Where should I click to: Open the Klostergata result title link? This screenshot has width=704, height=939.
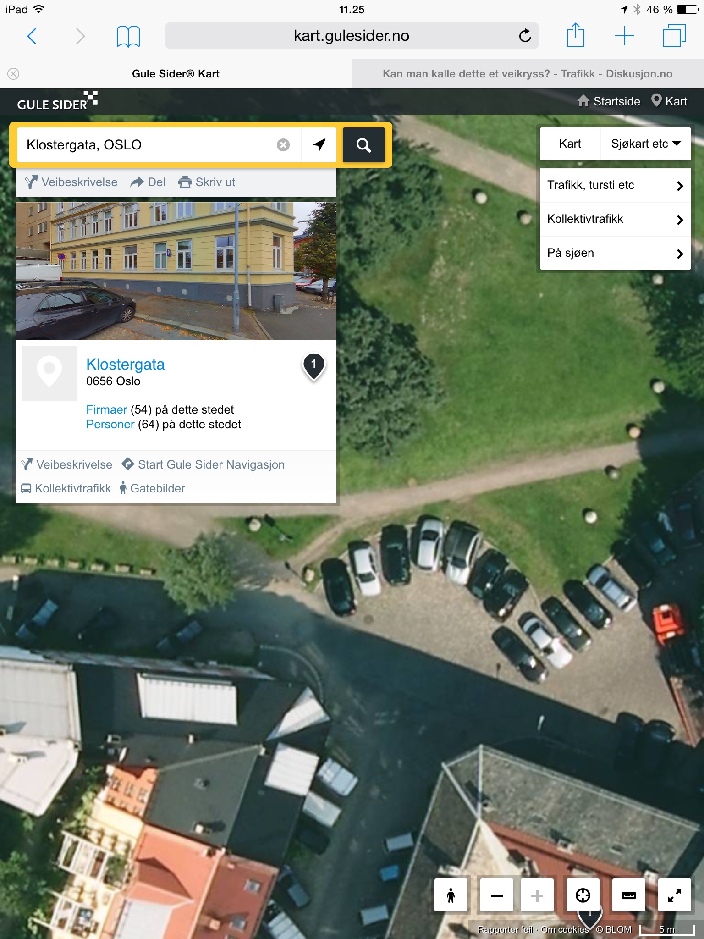pyautogui.click(x=125, y=364)
